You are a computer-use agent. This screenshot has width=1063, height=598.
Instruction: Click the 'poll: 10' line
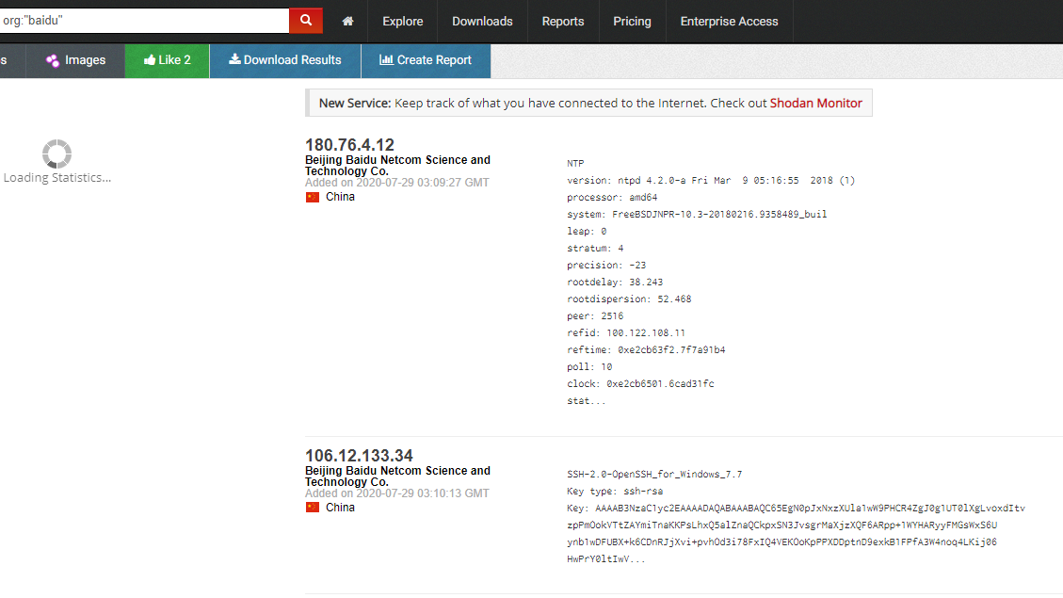point(589,366)
